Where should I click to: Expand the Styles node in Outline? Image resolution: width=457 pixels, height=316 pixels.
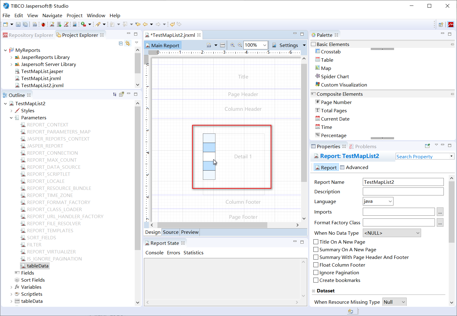(x=11, y=111)
